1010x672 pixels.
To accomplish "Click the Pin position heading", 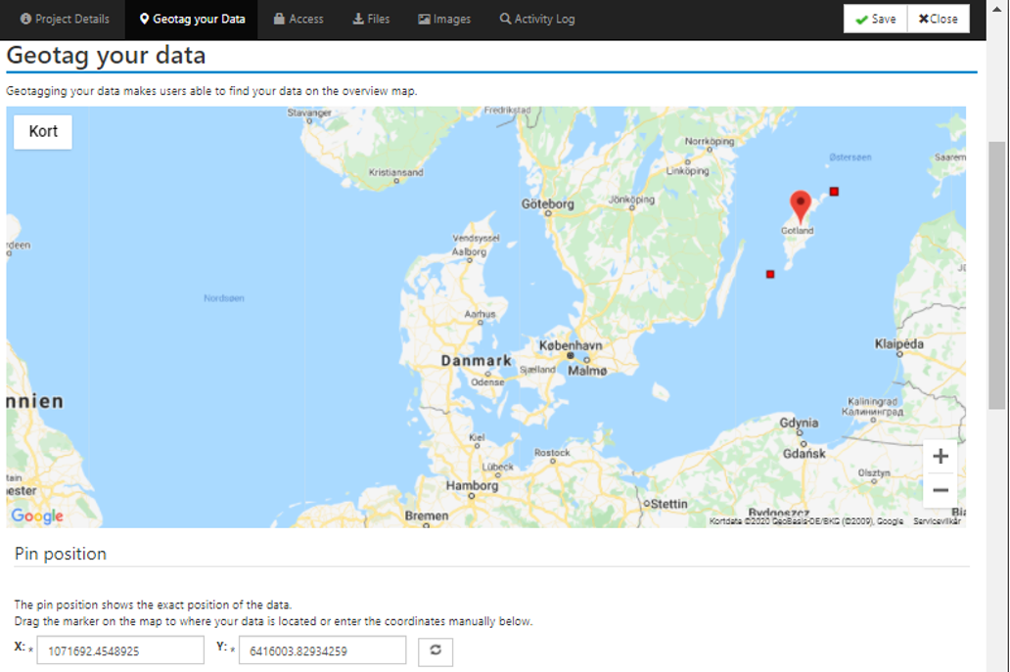I will 61,554.
